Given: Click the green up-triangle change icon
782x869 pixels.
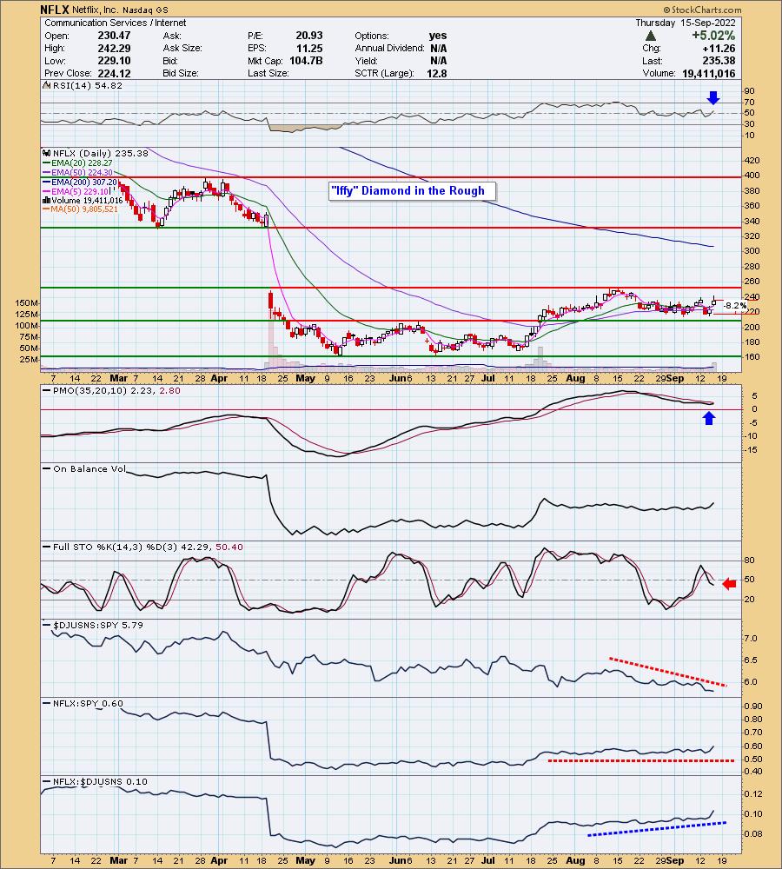Looking at the screenshot, I should [651, 36].
